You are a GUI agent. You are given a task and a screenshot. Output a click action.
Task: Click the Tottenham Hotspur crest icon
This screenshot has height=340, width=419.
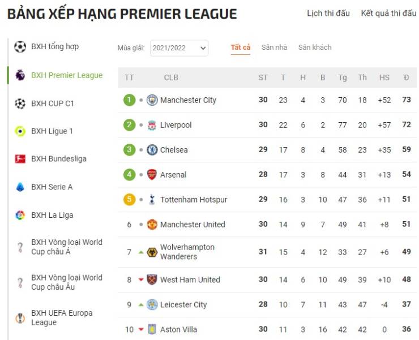152,200
